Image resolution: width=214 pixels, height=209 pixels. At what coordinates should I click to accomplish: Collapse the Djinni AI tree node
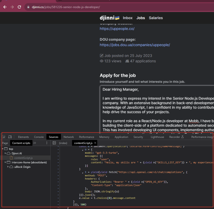[5, 153]
